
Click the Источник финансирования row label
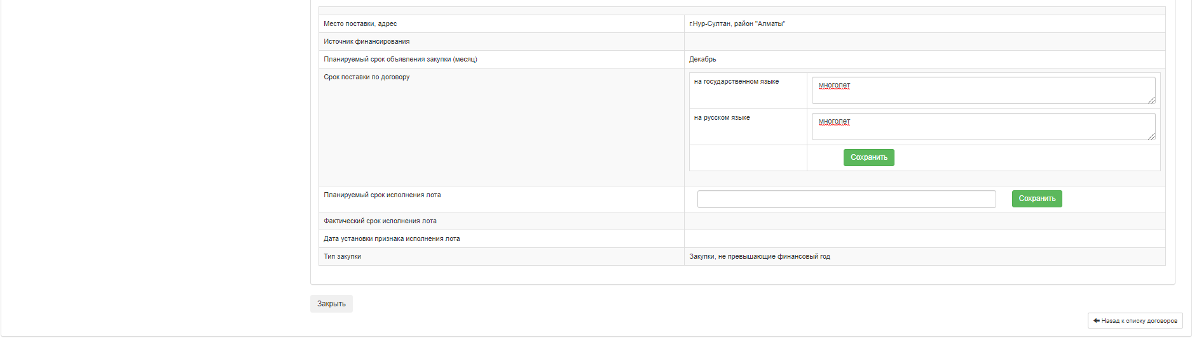point(366,42)
